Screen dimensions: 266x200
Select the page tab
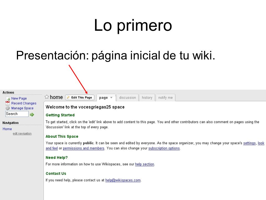coord(106,97)
